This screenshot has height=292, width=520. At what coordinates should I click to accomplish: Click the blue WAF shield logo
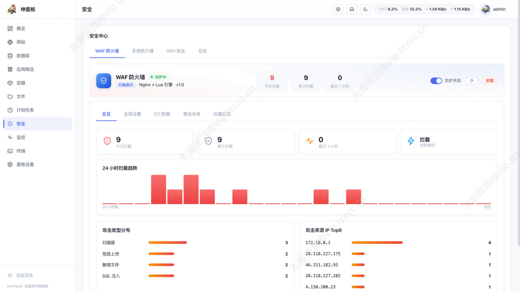(x=104, y=81)
